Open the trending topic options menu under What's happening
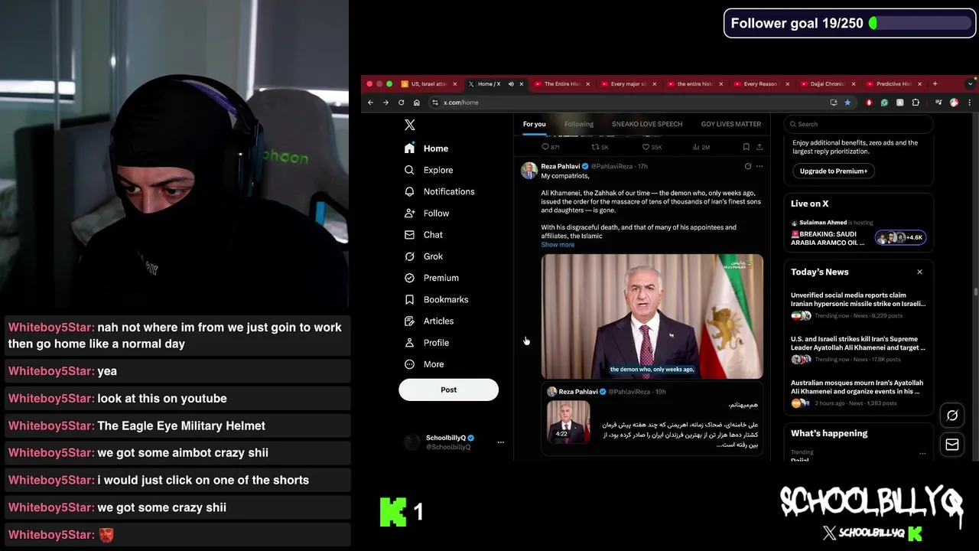The height and width of the screenshot is (551, 979). click(x=922, y=454)
